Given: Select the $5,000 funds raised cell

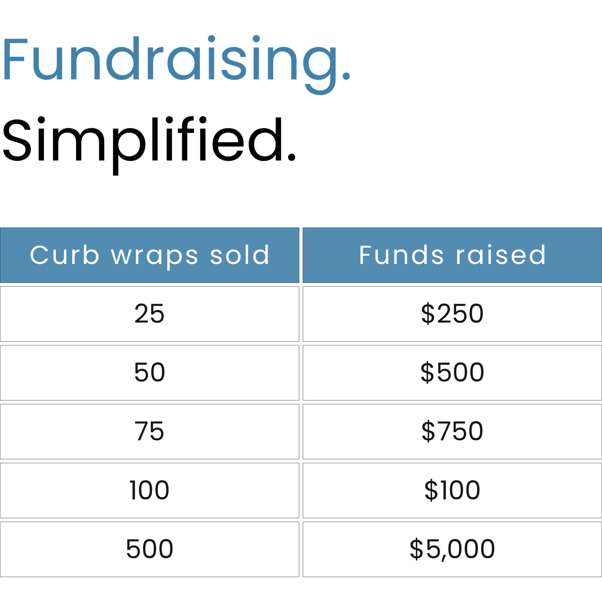Looking at the screenshot, I should [x=452, y=549].
